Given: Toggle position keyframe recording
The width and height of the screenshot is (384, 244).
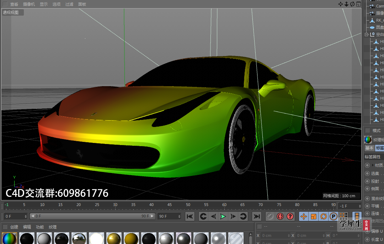Looking at the screenshot, I should (303, 216).
